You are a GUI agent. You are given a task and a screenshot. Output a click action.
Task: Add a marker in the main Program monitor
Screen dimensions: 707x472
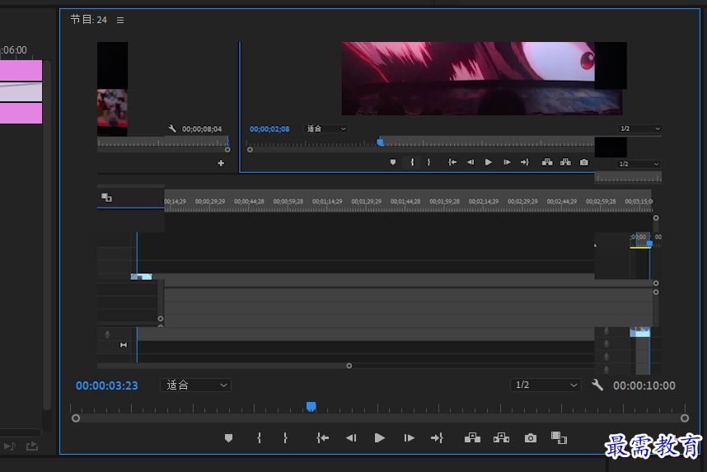[228, 437]
